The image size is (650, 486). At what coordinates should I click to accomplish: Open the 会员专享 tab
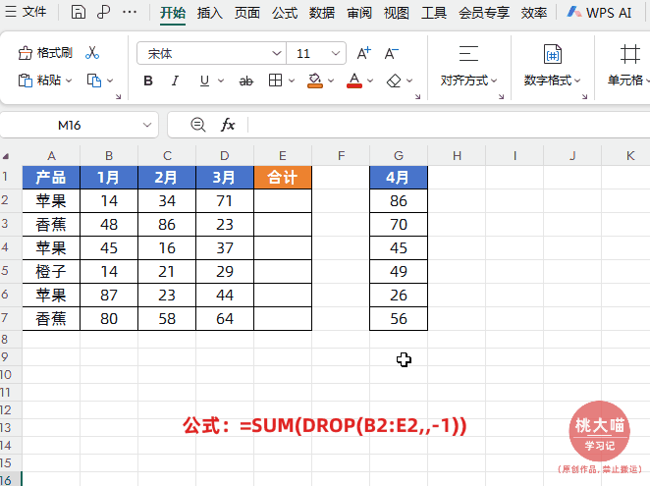click(x=484, y=13)
